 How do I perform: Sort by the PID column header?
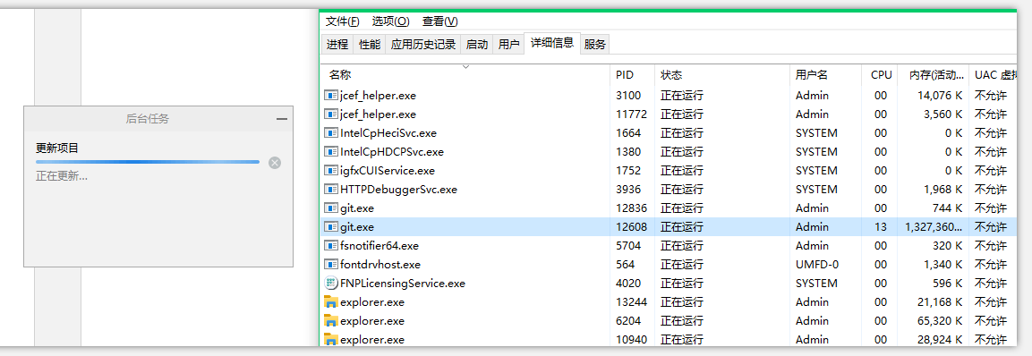(x=633, y=75)
